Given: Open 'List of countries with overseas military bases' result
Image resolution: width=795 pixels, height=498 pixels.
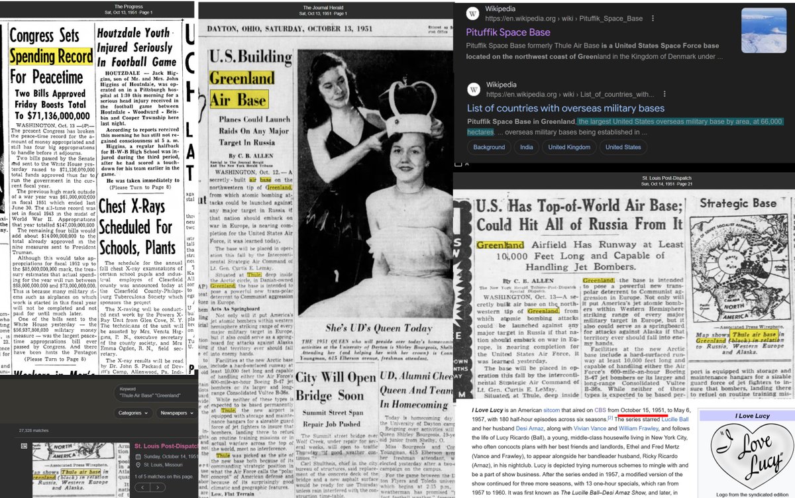Looking at the screenshot, I should (x=565, y=108).
